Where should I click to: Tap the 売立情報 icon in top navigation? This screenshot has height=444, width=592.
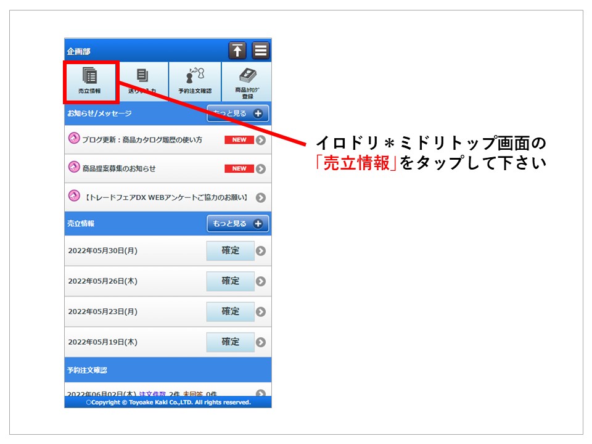[90, 81]
